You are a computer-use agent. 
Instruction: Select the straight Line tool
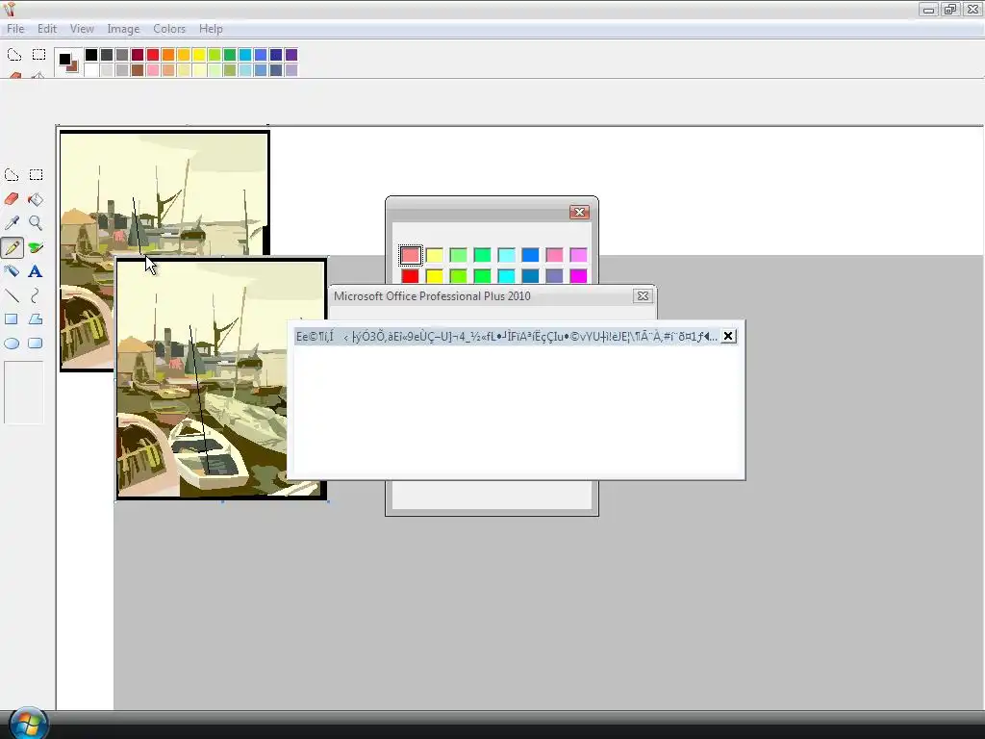(12, 295)
